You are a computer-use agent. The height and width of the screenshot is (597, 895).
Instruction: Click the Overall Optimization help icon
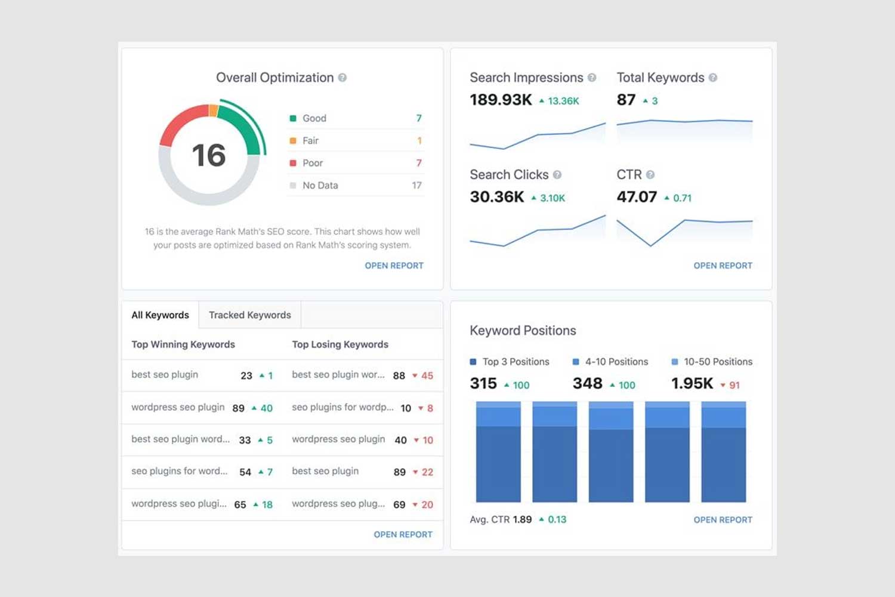click(342, 78)
